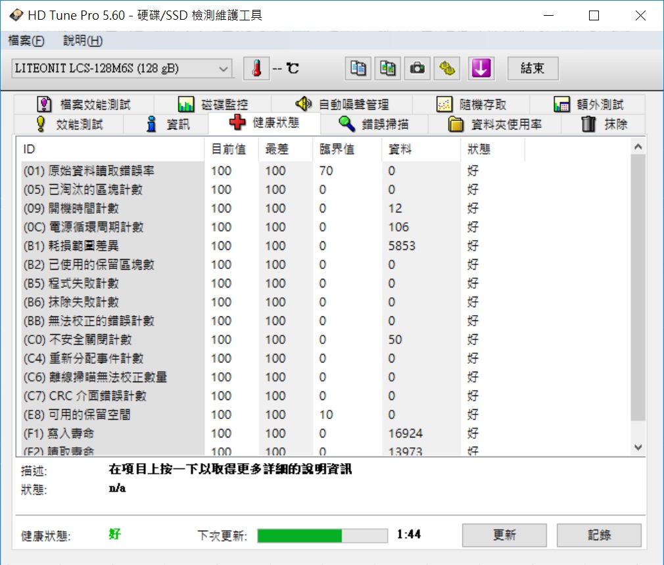Switch to 抹除 tab
The height and width of the screenshot is (565, 664).
coord(604,124)
